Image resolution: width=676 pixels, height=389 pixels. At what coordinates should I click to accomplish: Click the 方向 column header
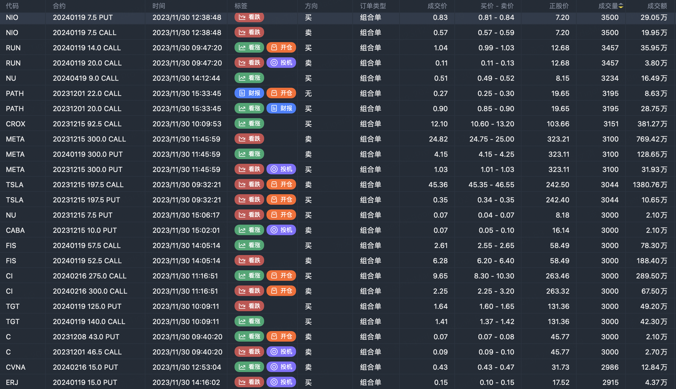pyautogui.click(x=311, y=6)
